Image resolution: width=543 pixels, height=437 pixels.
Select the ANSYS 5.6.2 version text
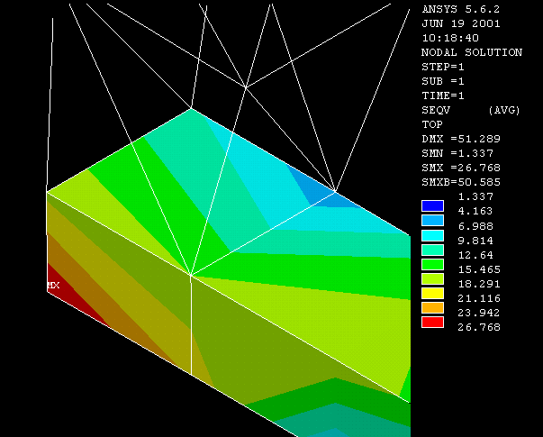460,9
